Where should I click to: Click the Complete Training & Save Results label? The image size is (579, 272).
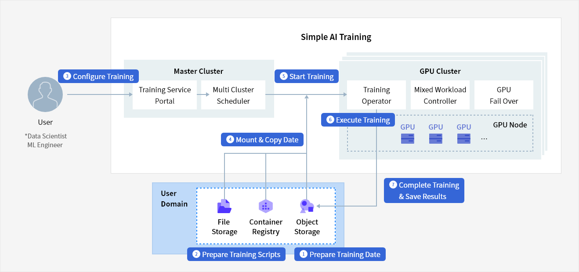pyautogui.click(x=424, y=191)
